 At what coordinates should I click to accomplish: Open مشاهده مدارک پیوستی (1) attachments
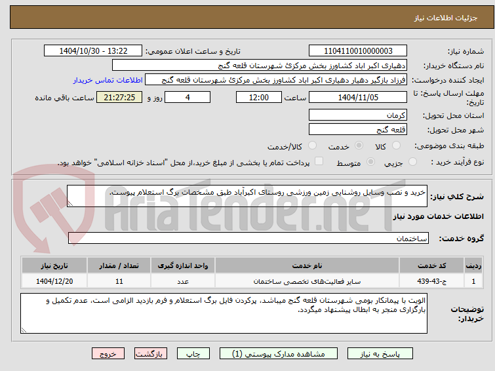click(x=278, y=354)
